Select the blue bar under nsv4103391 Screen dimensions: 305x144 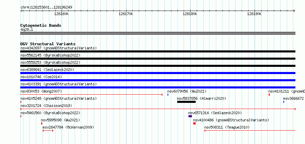[x=158, y=87]
